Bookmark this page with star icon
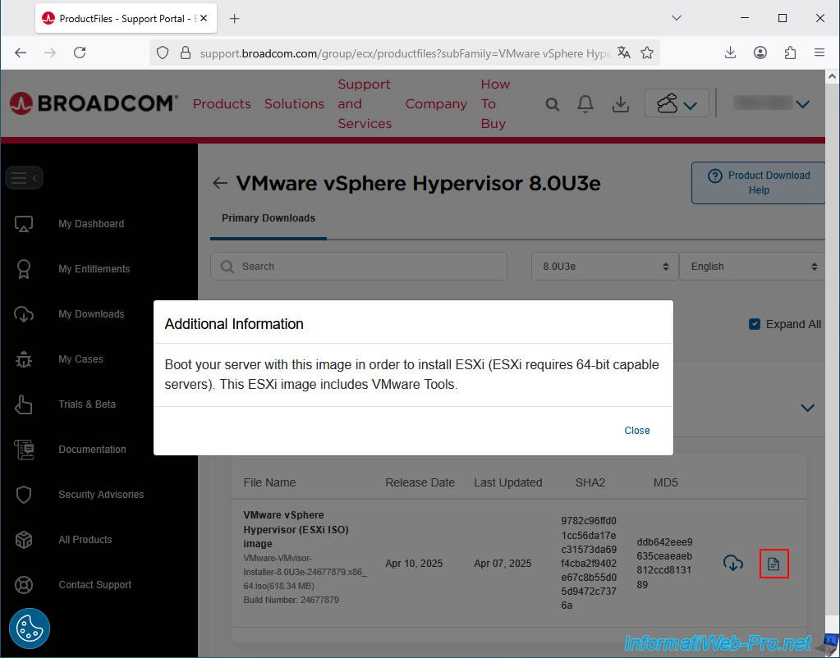 tap(647, 53)
